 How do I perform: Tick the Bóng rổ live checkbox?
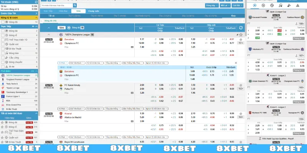tap(3, 35)
